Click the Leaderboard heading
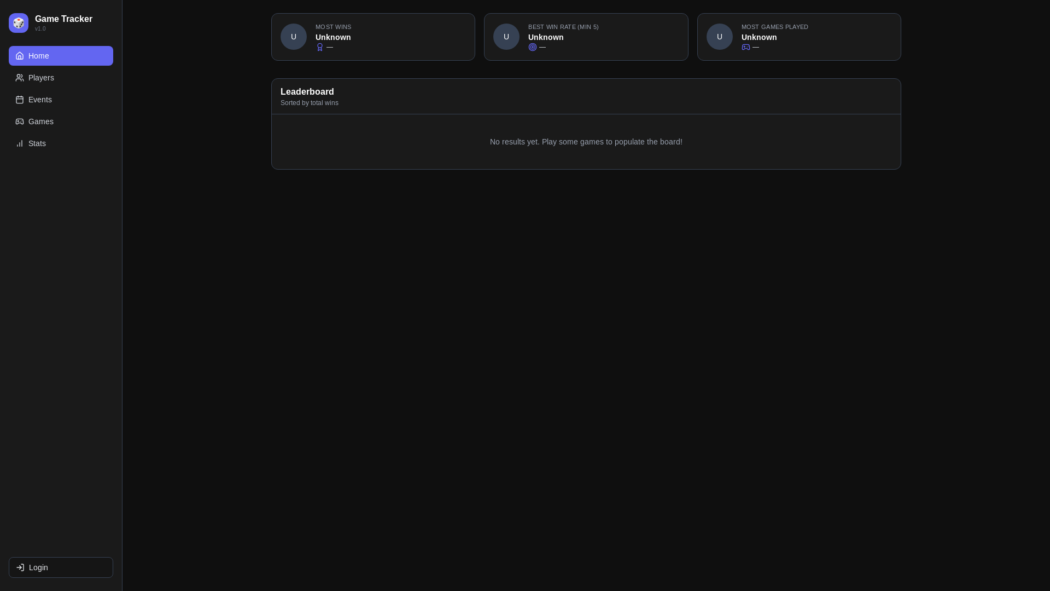Image resolution: width=1050 pixels, height=591 pixels. [307, 91]
